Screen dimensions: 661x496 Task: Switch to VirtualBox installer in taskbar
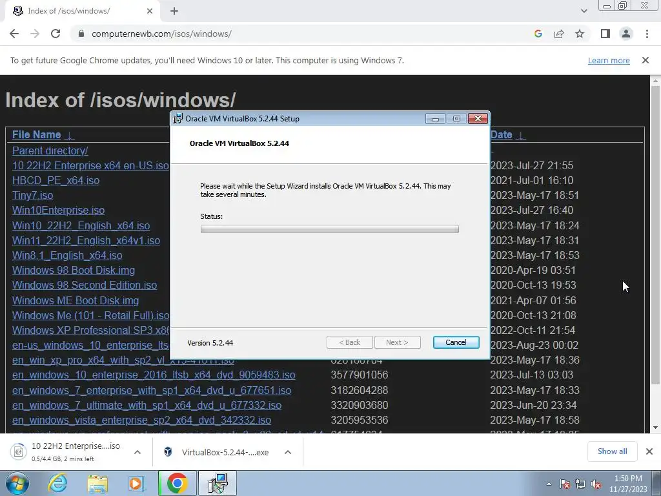coord(218,483)
